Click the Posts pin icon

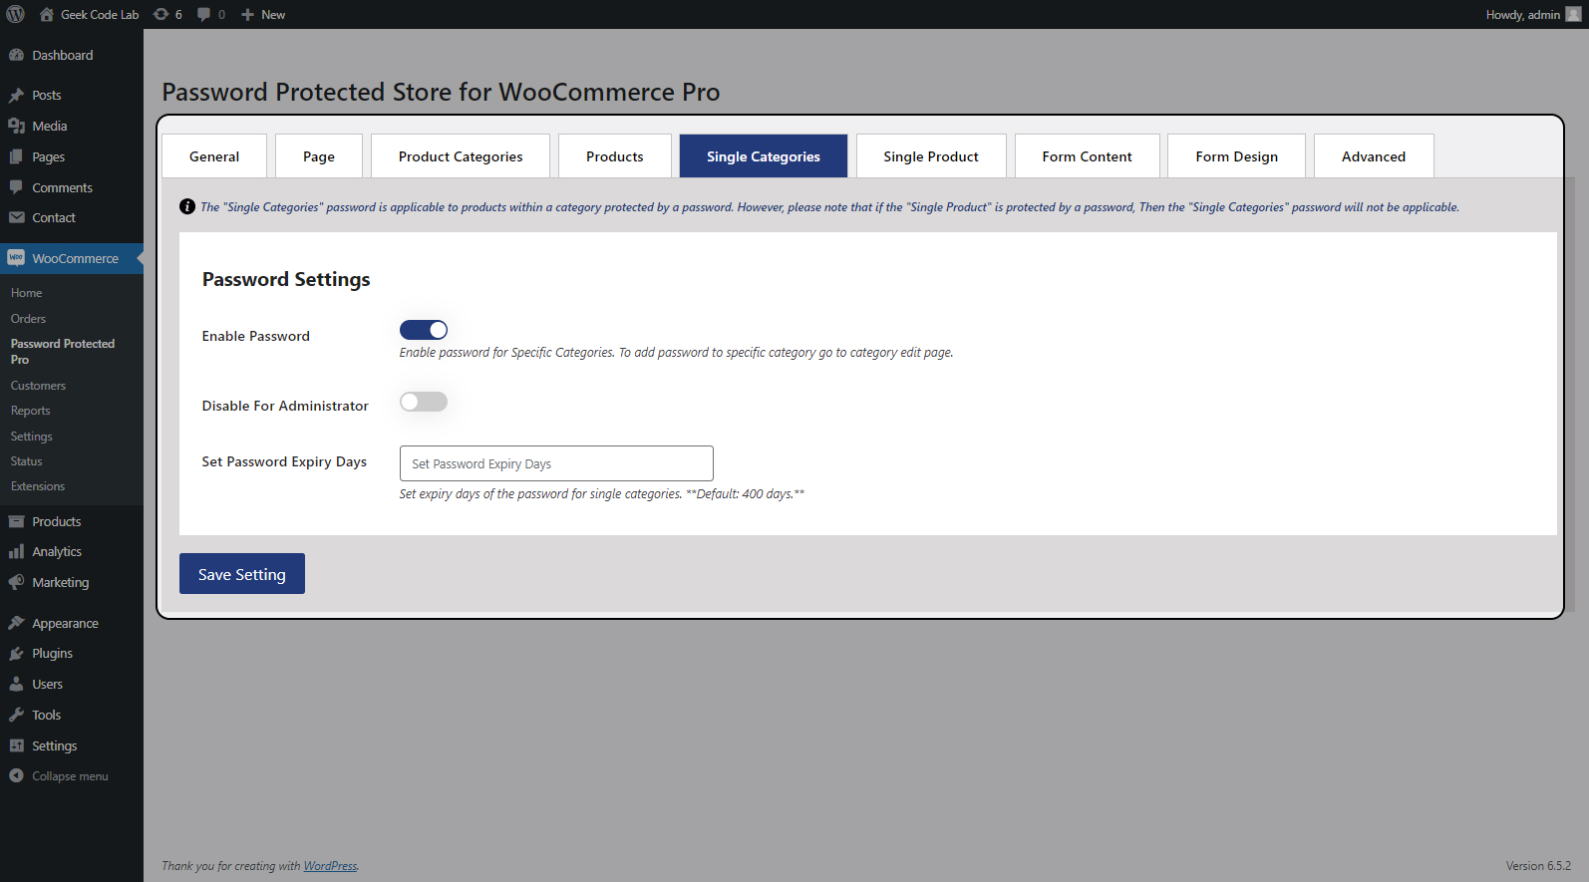pyautogui.click(x=16, y=95)
